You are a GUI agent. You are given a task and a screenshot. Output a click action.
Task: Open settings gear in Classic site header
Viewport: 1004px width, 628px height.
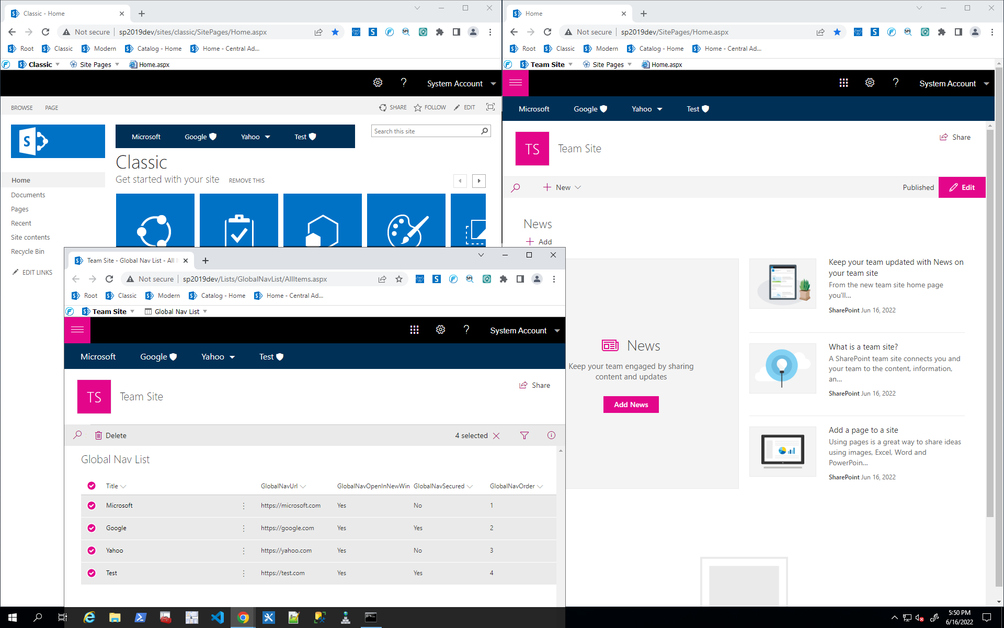click(378, 83)
